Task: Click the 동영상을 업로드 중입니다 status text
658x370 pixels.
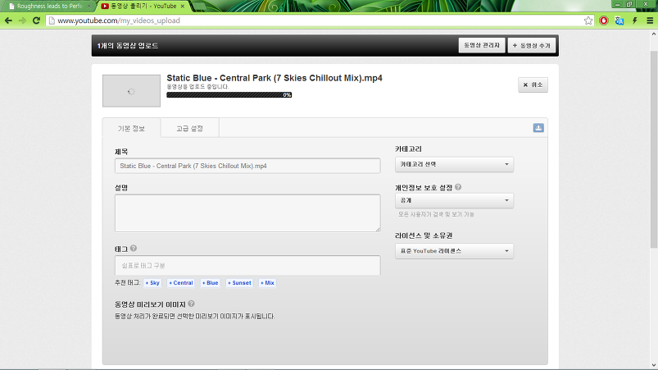Action: [197, 86]
